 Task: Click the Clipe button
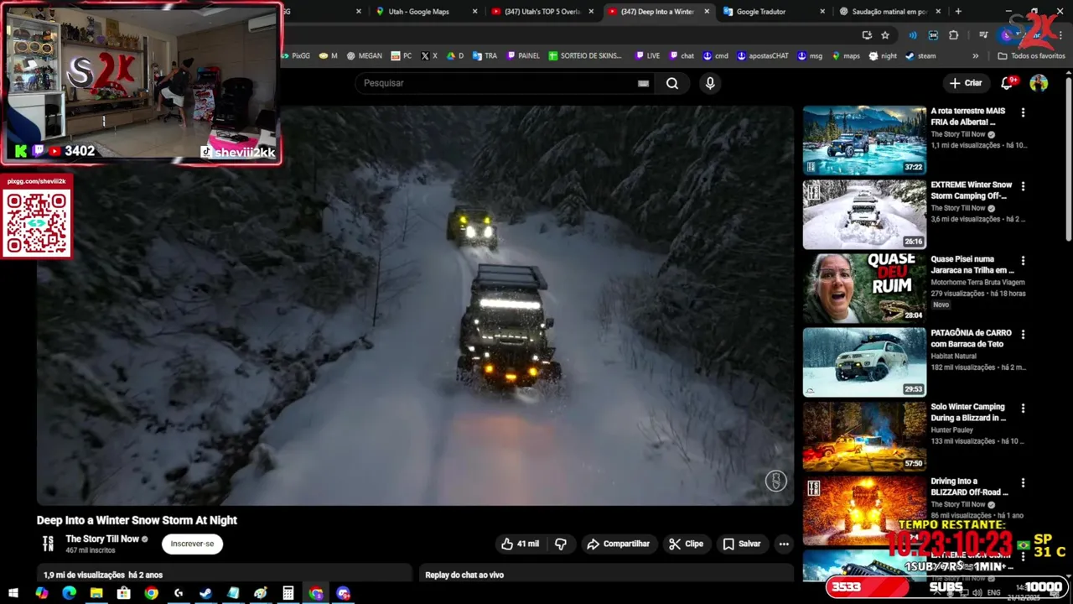pos(686,544)
